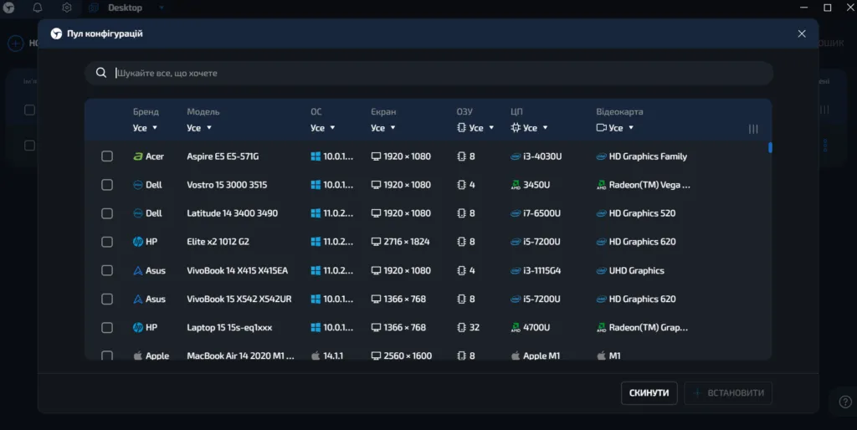Viewport: 857px width, 430px height.
Task: Click Intel icon beside HD Graphics 520
Action: coord(601,213)
